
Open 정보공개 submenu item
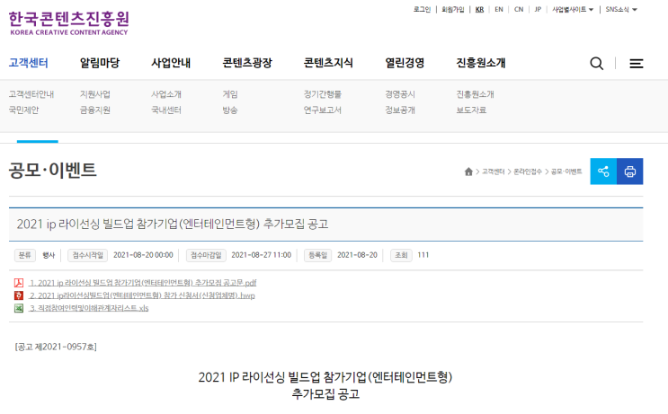pos(400,110)
